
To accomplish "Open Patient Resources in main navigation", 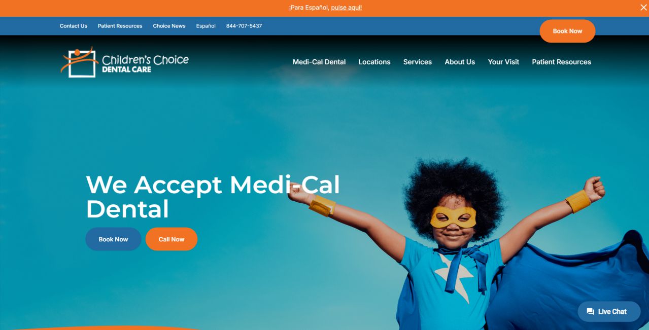I will (561, 62).
